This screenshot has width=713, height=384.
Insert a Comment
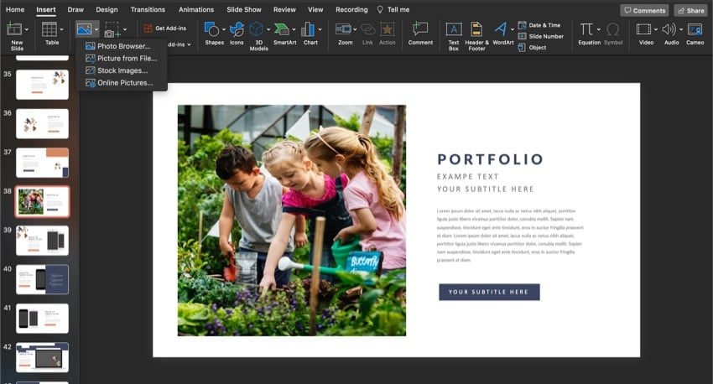(x=420, y=31)
